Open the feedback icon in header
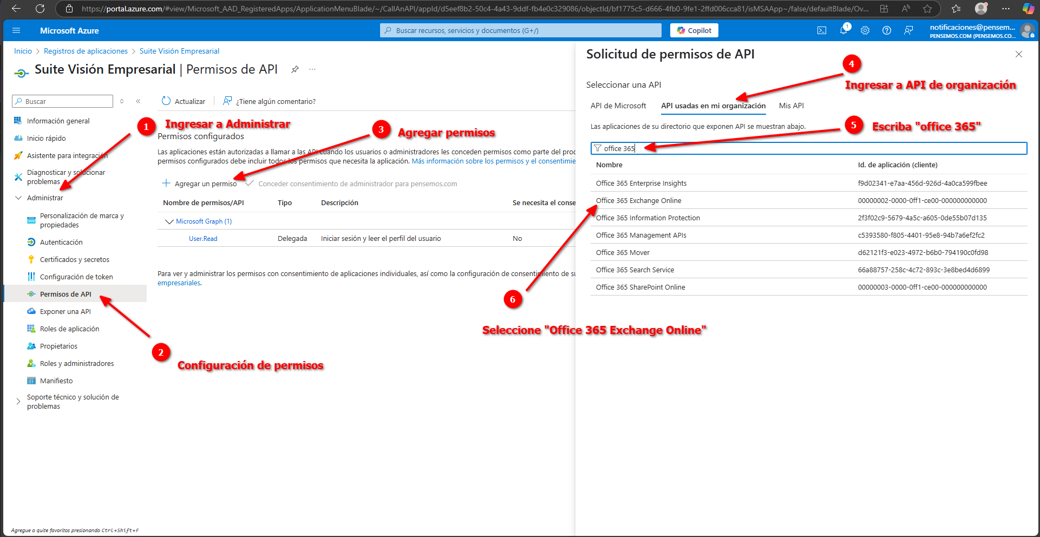 tap(908, 30)
